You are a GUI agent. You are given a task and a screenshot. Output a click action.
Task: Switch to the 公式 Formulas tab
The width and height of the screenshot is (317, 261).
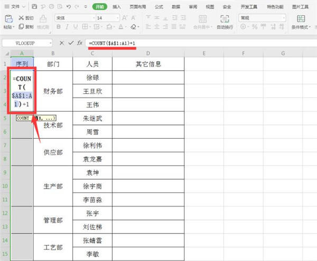pos(159,7)
